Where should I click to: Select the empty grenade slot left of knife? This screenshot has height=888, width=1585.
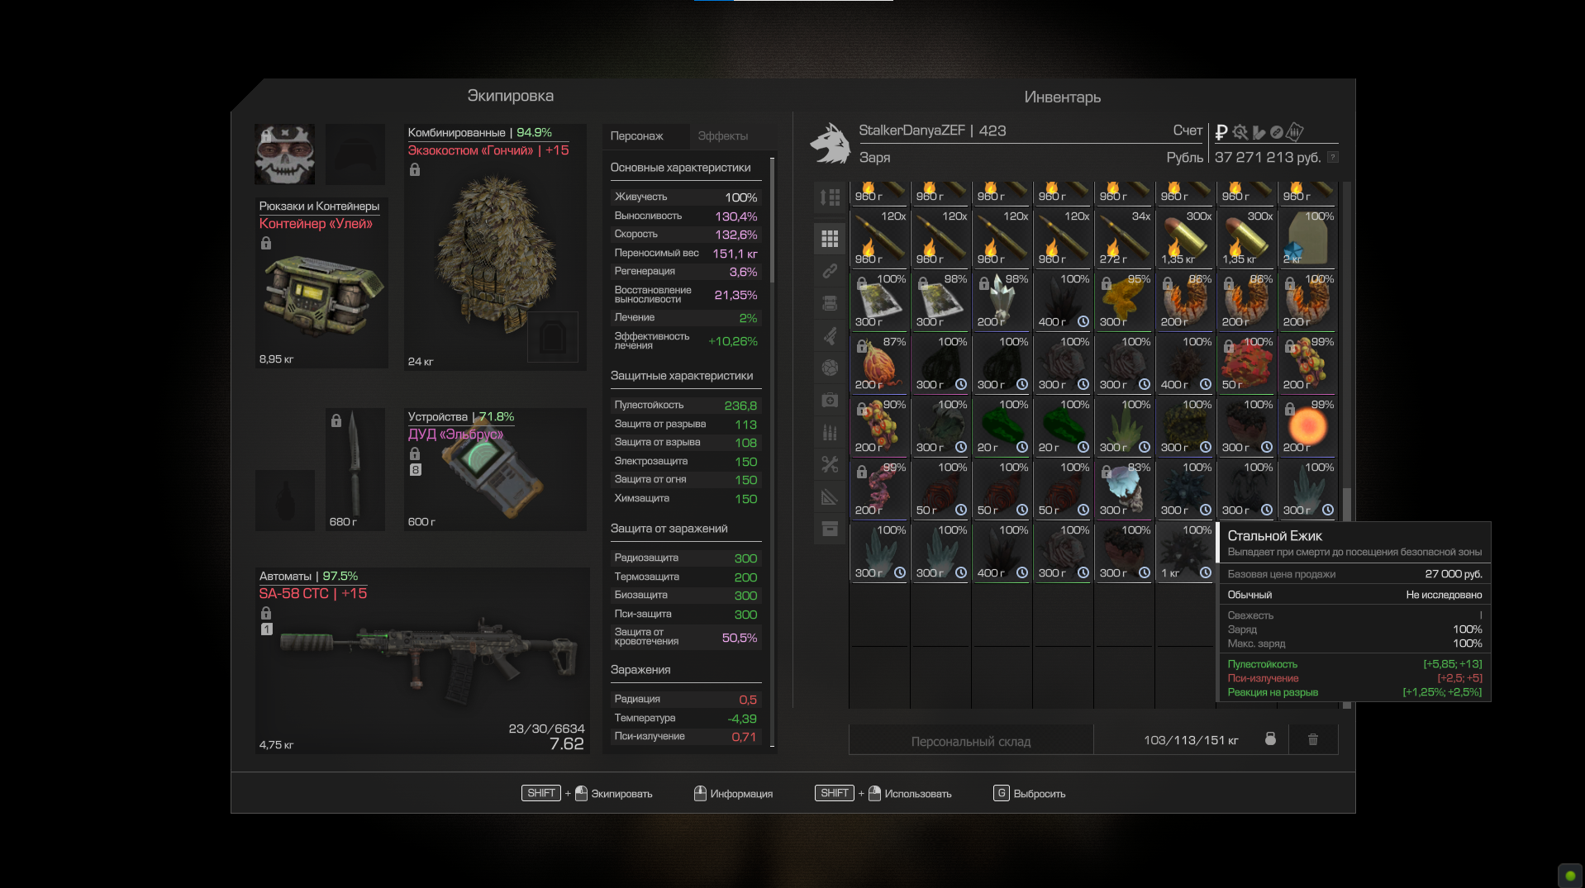point(284,500)
